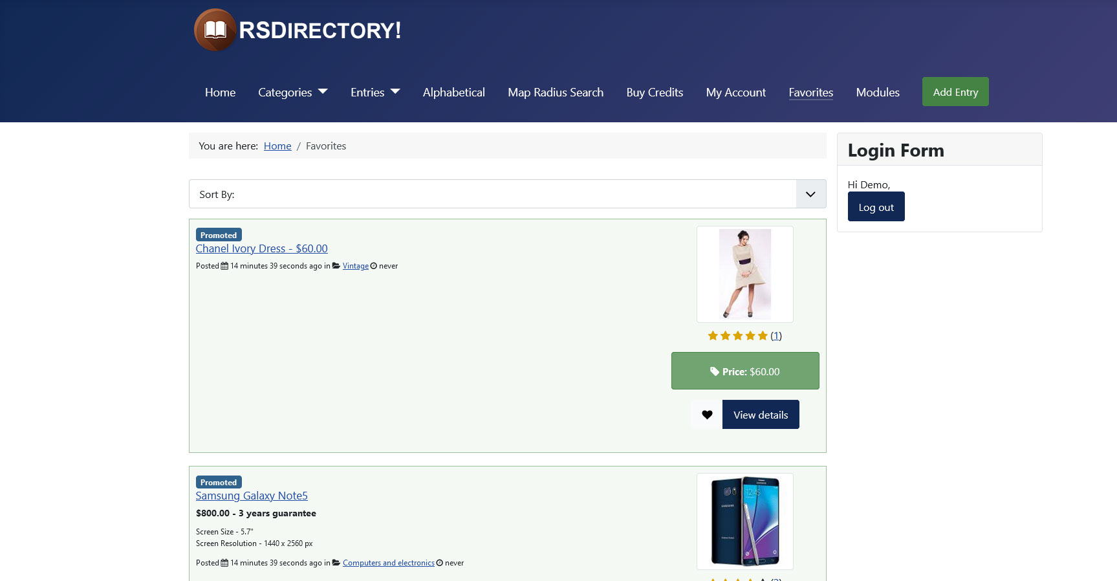Screen dimensions: 1117x581
Task: Click the star rating of Chanel dress
Action: click(737, 336)
